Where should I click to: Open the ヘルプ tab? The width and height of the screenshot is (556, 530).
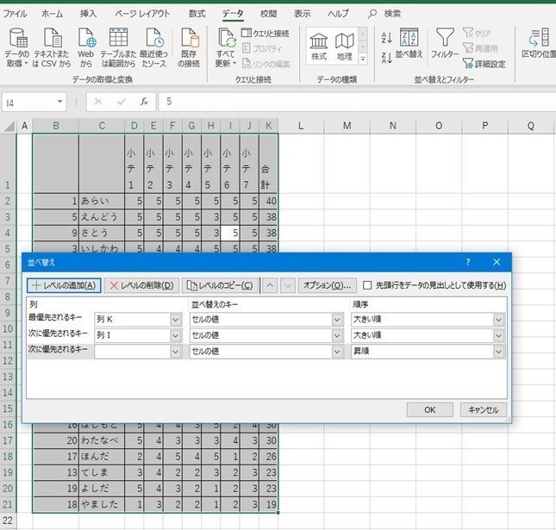pos(338,14)
